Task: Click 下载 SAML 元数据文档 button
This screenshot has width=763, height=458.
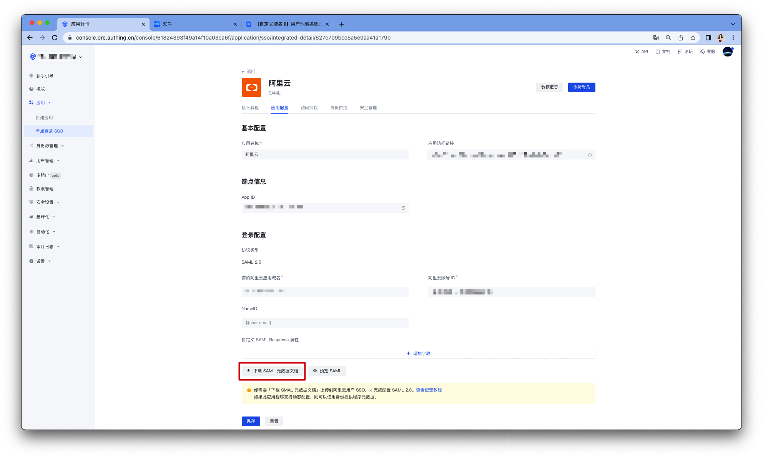Action: (272, 371)
